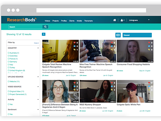
Task: Check the France (1) country filter
Action: (9, 59)
